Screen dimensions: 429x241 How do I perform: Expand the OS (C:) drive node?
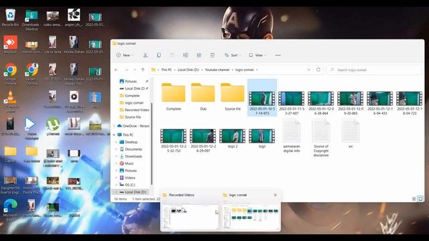116,185
